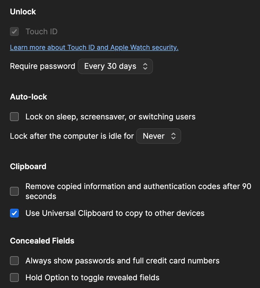Click the 'Lock on sleep, screensaver, or switching users' text
260x288 pixels.
(x=111, y=117)
